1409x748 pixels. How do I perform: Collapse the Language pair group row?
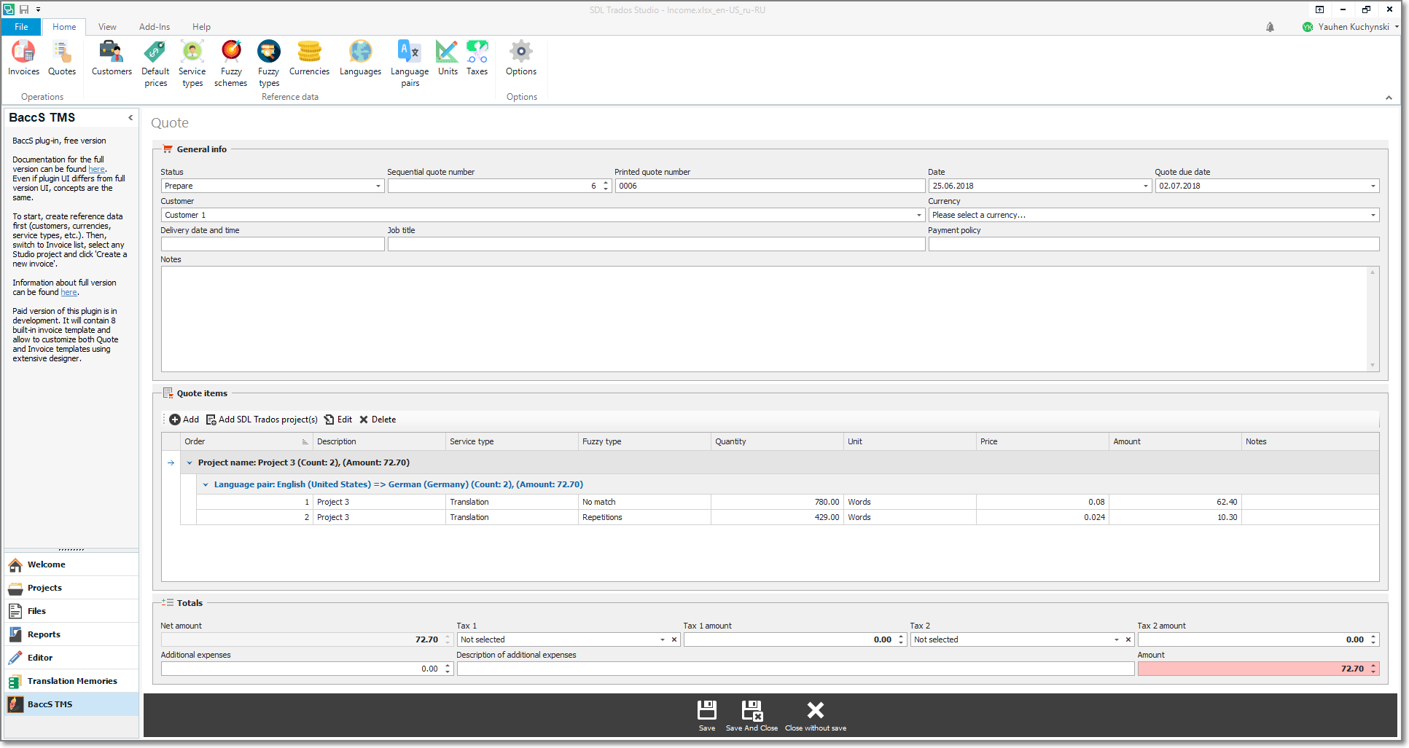coord(206,485)
